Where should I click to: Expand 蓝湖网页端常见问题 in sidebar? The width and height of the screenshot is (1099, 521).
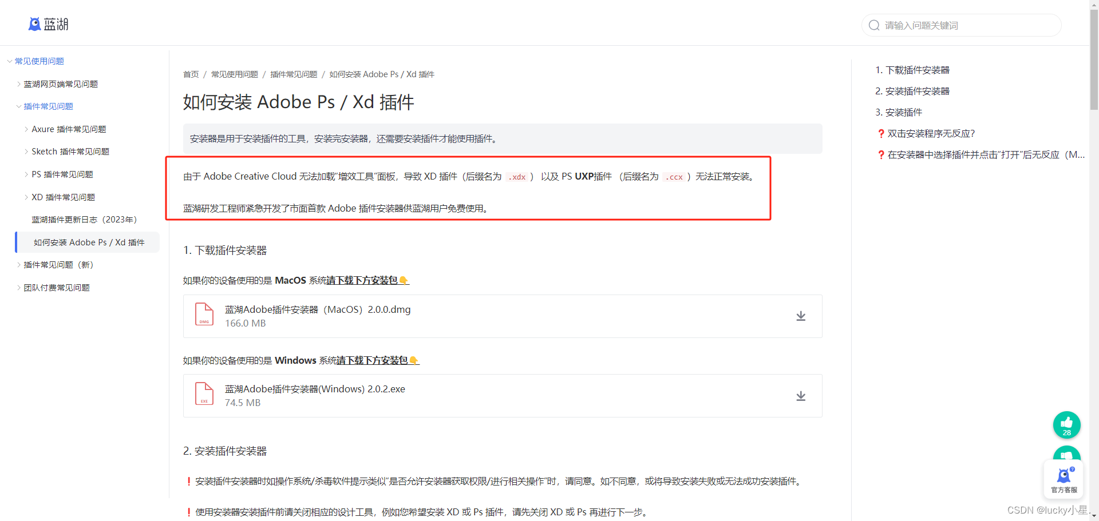click(x=19, y=84)
